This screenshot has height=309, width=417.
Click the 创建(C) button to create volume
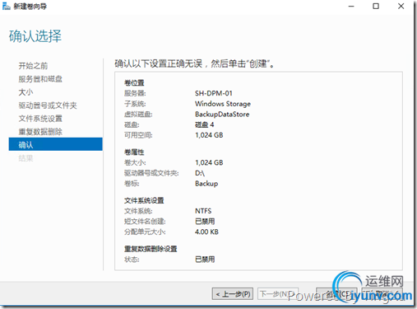[336, 294]
